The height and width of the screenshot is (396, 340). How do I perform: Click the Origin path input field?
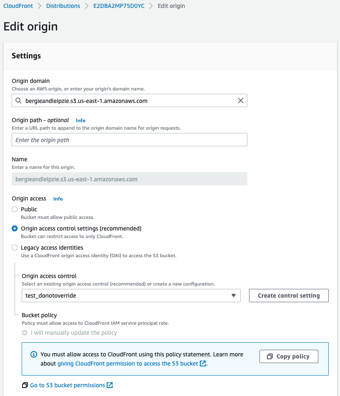[x=129, y=140]
